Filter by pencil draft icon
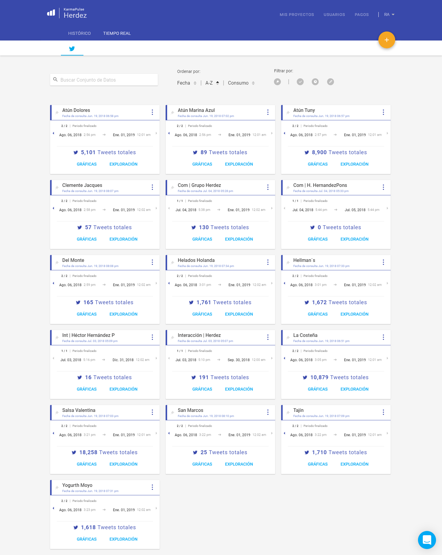This screenshot has width=442, height=555. [330, 82]
